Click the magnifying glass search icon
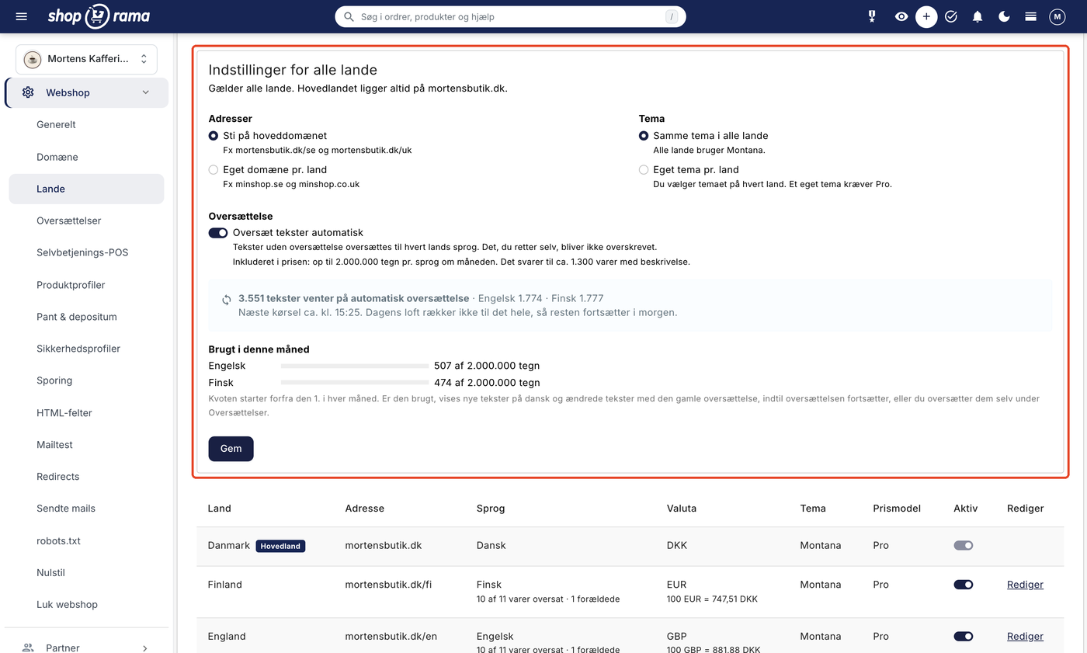The image size is (1087, 653). click(349, 16)
